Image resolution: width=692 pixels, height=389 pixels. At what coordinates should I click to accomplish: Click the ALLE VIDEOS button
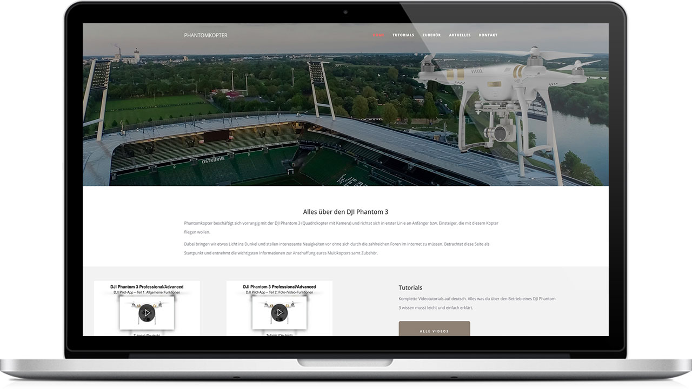pos(435,331)
